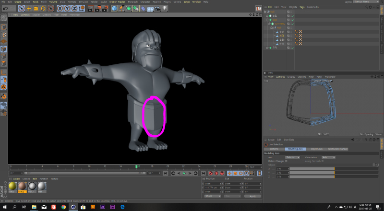Image resolution: width=384 pixels, height=211 pixels.
Task: Switch to Object Axis tab
Action: (x=316, y=149)
